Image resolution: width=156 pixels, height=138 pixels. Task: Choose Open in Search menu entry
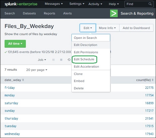(85, 38)
